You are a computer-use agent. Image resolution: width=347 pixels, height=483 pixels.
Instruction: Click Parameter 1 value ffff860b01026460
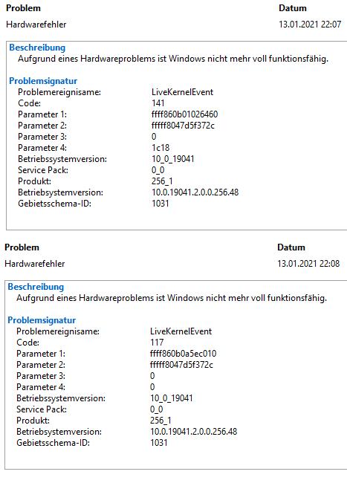coord(184,114)
